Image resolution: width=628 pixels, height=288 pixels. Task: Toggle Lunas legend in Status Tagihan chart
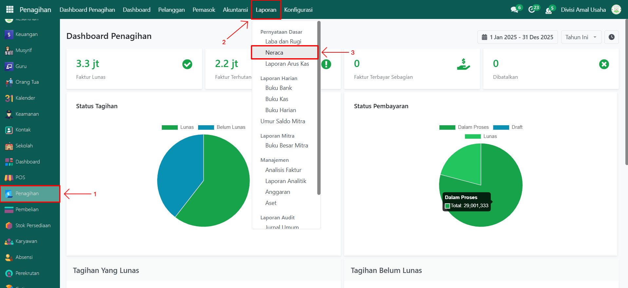(178, 127)
